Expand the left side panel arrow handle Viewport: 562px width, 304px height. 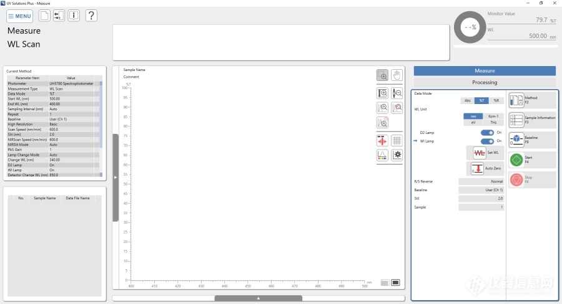[x=116, y=178]
